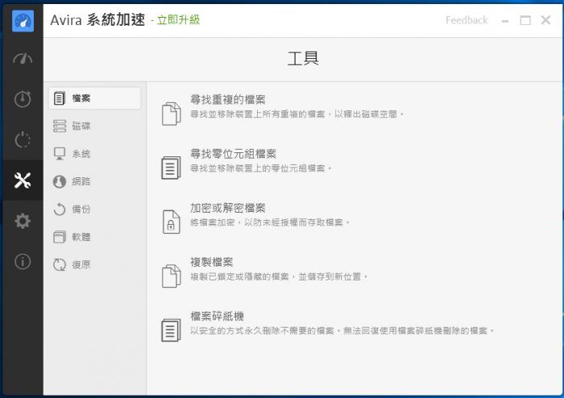Open the speedometer status page in sidebar
Screen dimensions: 564x398
click(x=23, y=58)
